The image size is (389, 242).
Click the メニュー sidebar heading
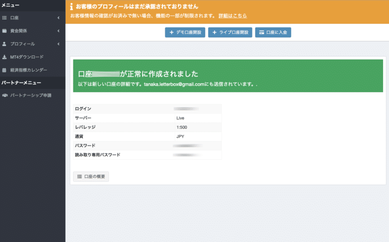(x=10, y=5)
